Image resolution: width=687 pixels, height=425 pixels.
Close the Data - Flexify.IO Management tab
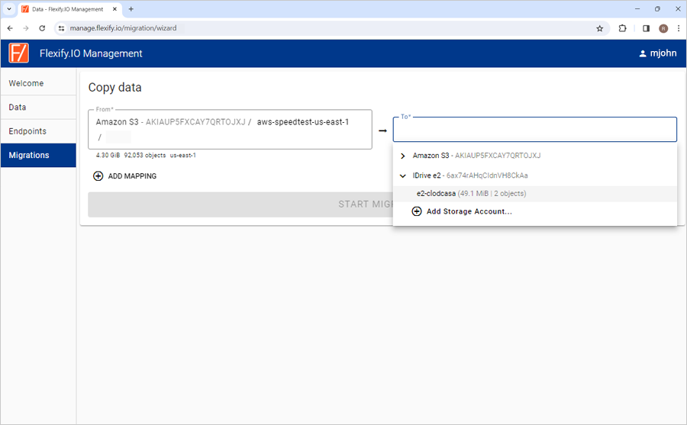(114, 8)
